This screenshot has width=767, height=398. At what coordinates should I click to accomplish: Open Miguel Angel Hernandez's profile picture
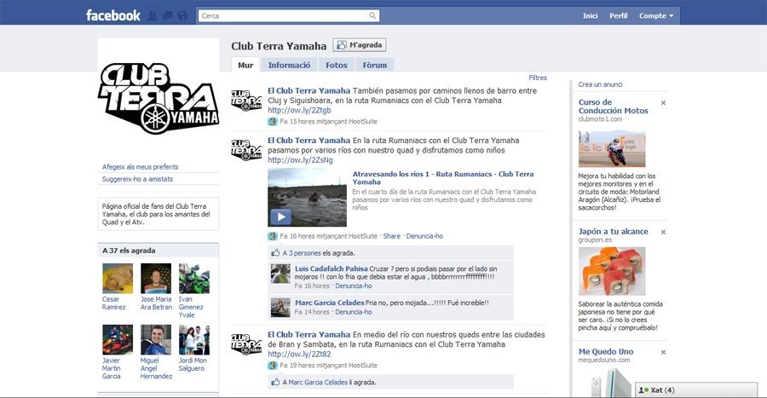tap(156, 340)
